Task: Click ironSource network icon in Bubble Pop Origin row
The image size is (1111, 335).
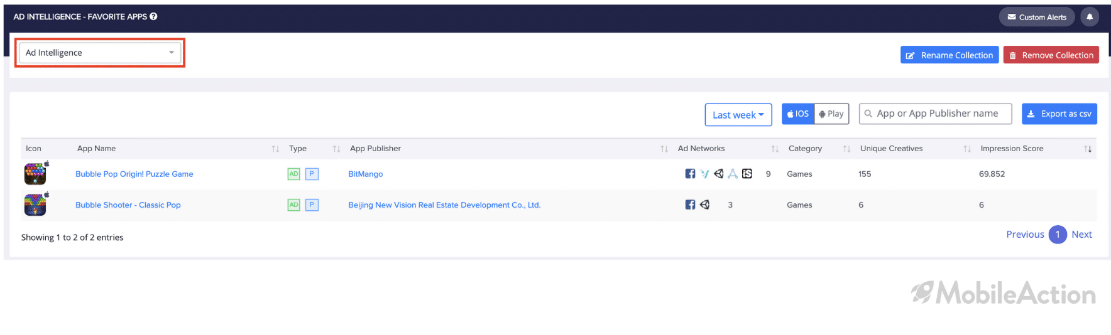Action: [x=747, y=174]
